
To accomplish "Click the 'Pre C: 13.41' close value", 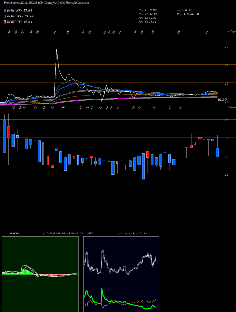I will point(148,22).
